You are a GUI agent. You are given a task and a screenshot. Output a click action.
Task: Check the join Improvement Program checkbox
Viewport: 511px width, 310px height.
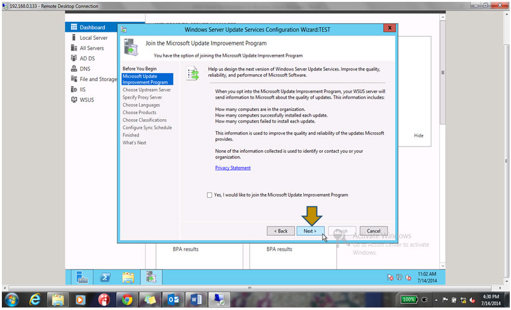click(210, 195)
